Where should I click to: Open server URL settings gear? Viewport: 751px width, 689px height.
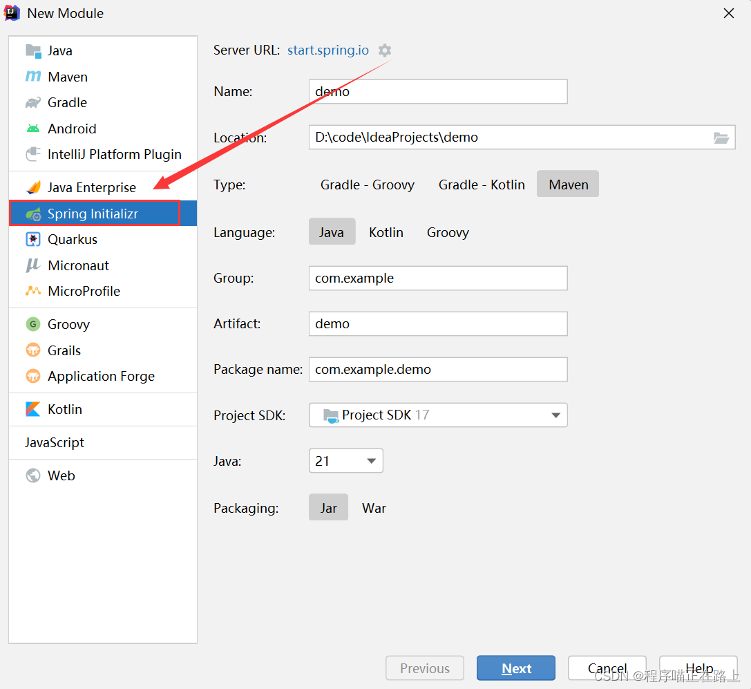click(385, 50)
